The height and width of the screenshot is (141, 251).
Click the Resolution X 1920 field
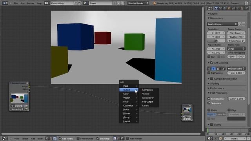coord(216,33)
